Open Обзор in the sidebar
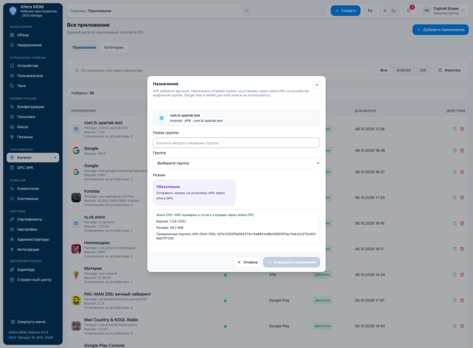The image size is (473, 348). click(x=33, y=35)
